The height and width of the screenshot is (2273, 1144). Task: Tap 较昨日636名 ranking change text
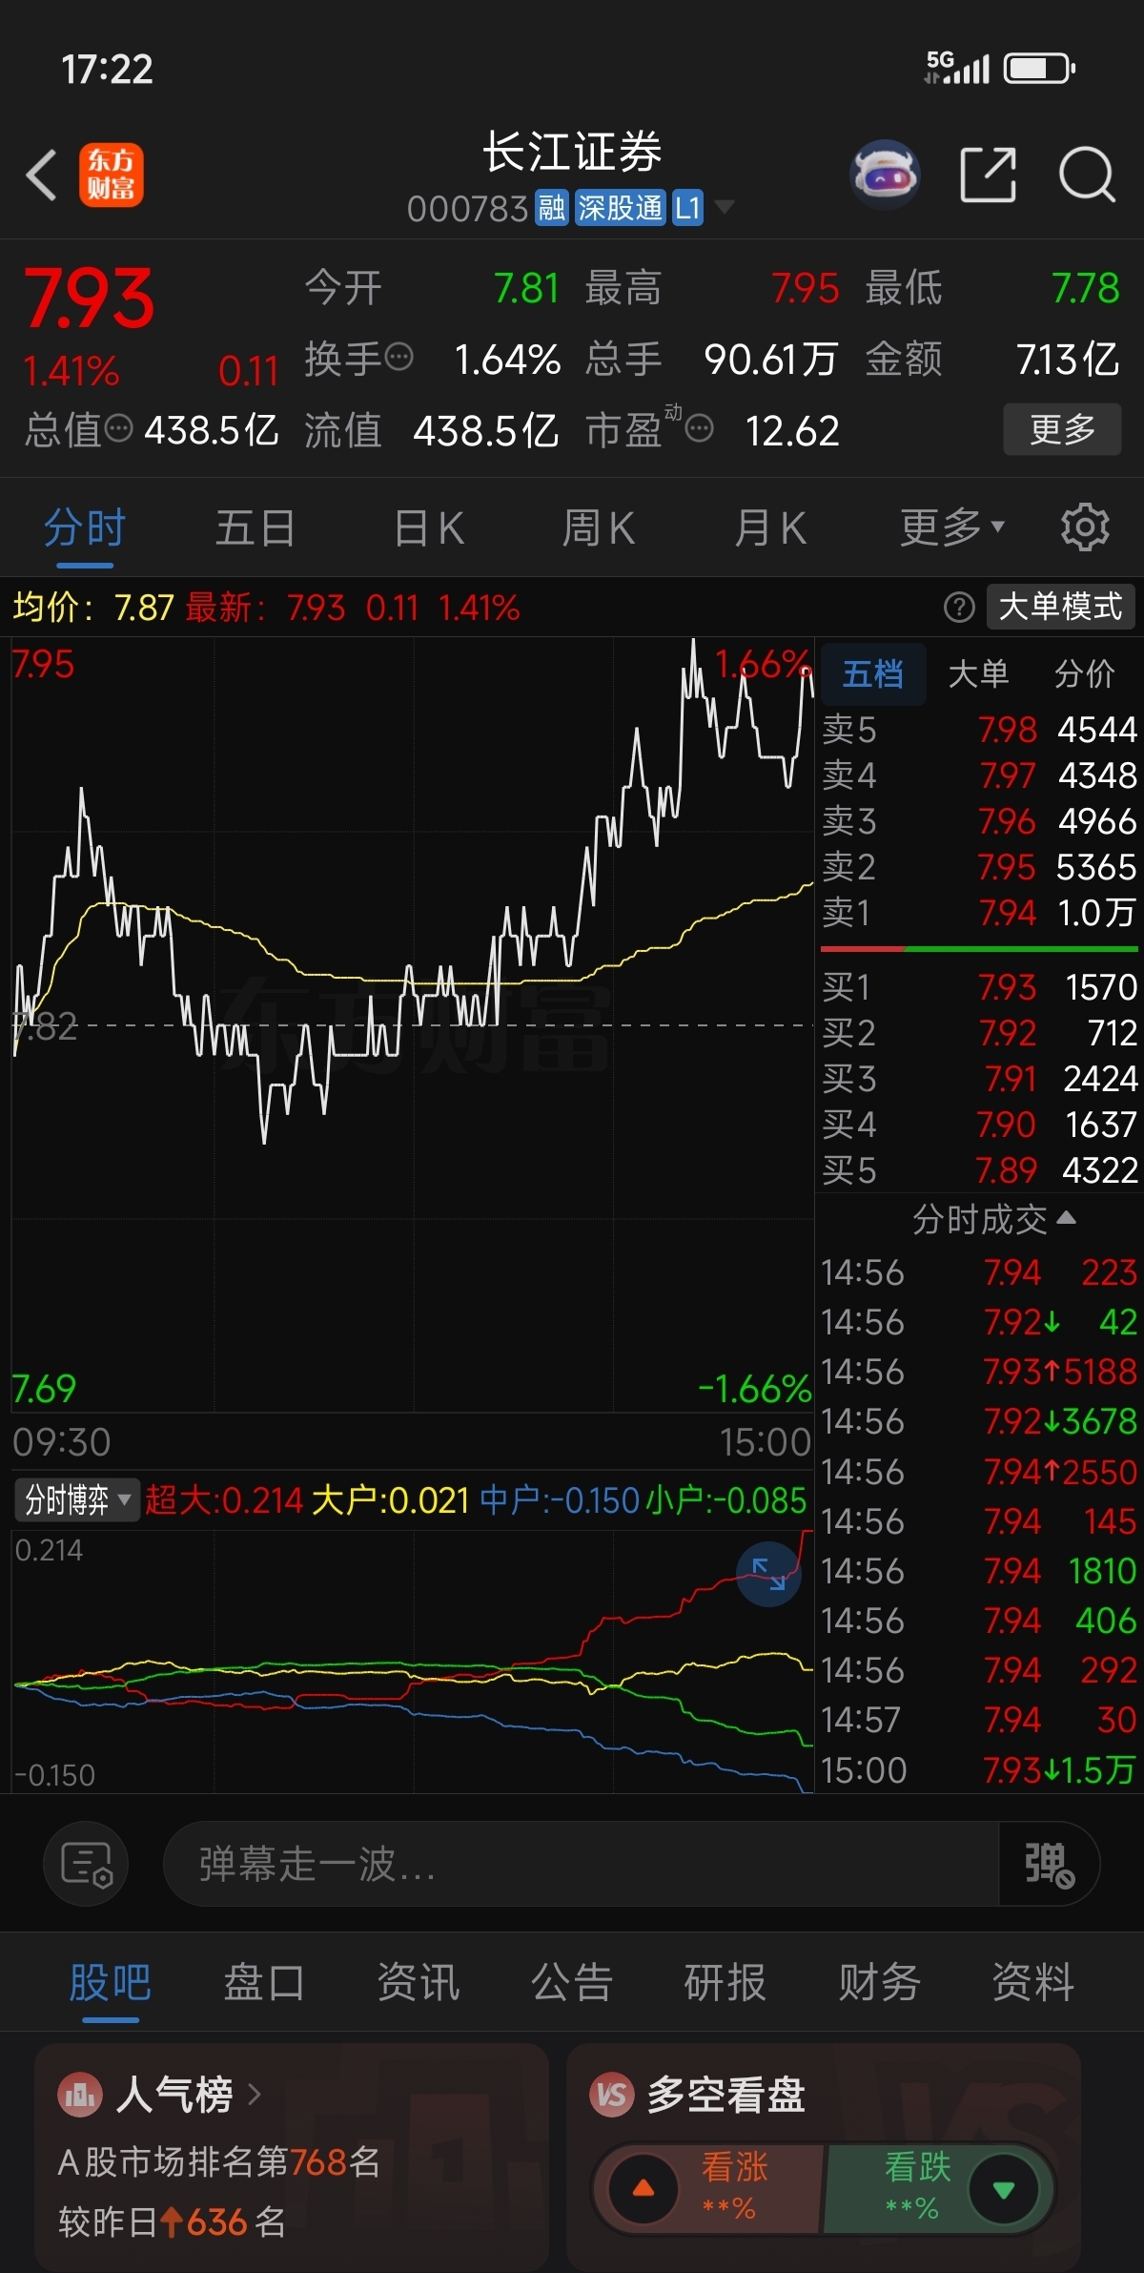[173, 2221]
